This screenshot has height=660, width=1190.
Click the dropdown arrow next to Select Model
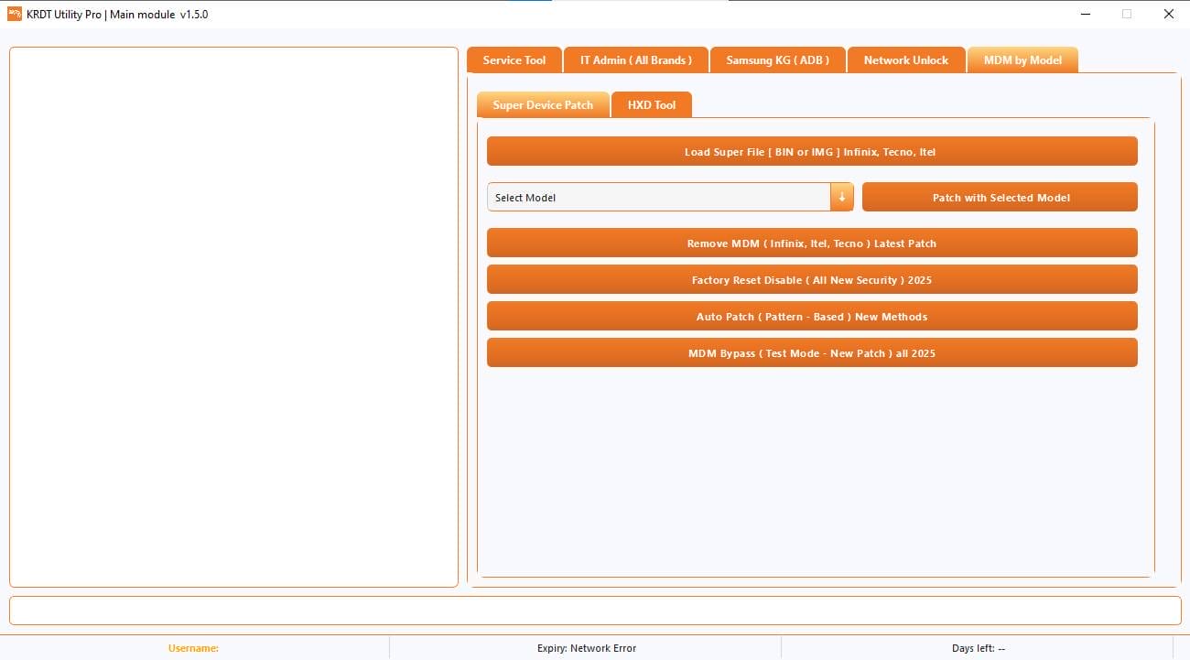(842, 197)
